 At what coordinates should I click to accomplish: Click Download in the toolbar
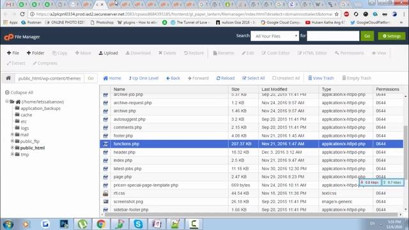138,53
